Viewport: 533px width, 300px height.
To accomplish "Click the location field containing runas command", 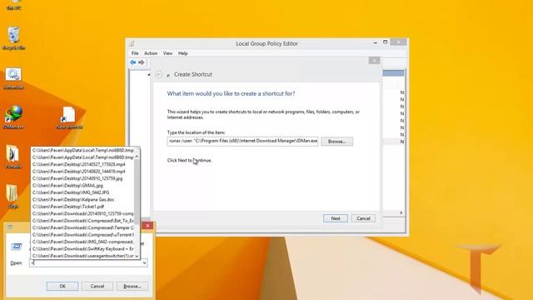I will [242, 141].
